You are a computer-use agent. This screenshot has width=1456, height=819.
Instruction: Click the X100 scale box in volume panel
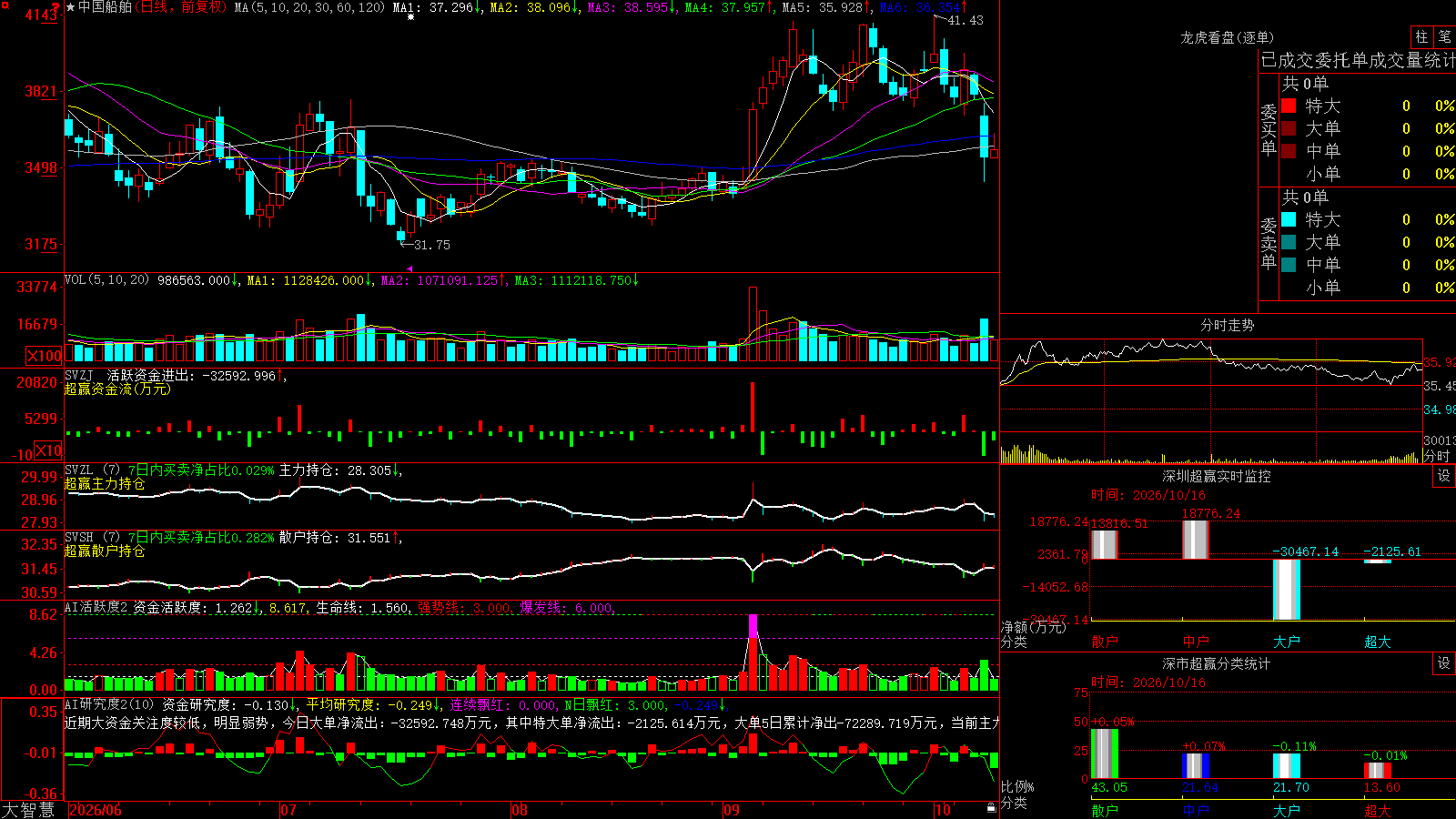pyautogui.click(x=44, y=356)
